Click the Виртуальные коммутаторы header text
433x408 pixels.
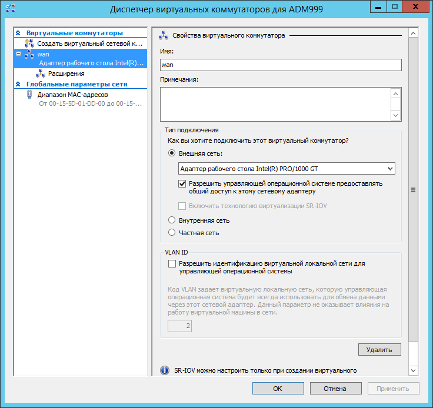(x=75, y=33)
